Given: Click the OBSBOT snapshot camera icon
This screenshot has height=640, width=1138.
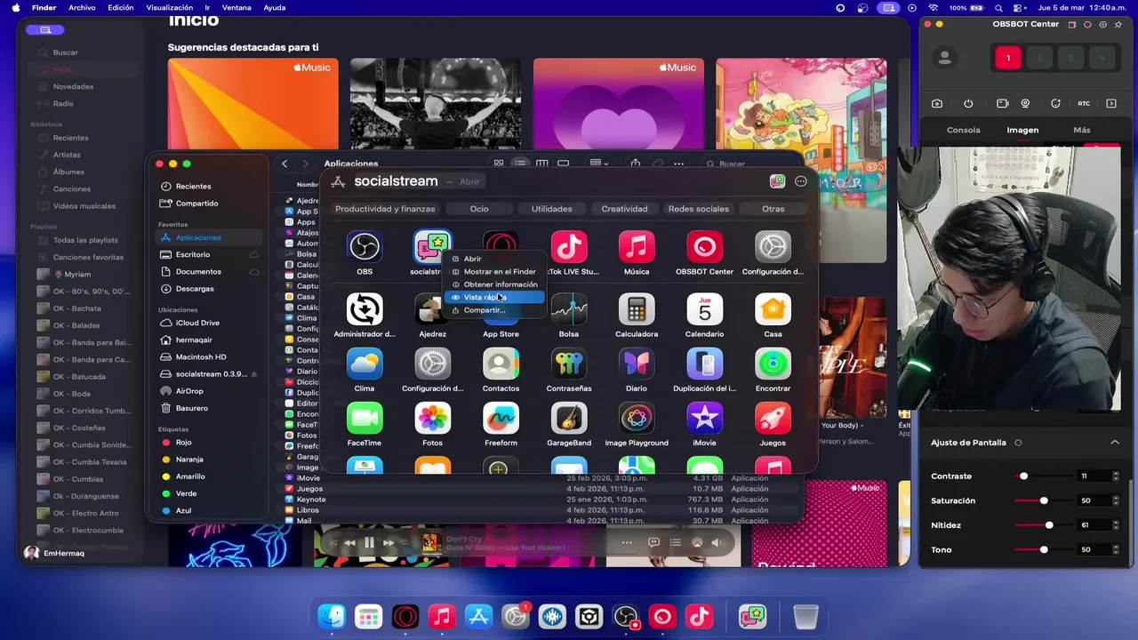Looking at the screenshot, I should (x=937, y=103).
